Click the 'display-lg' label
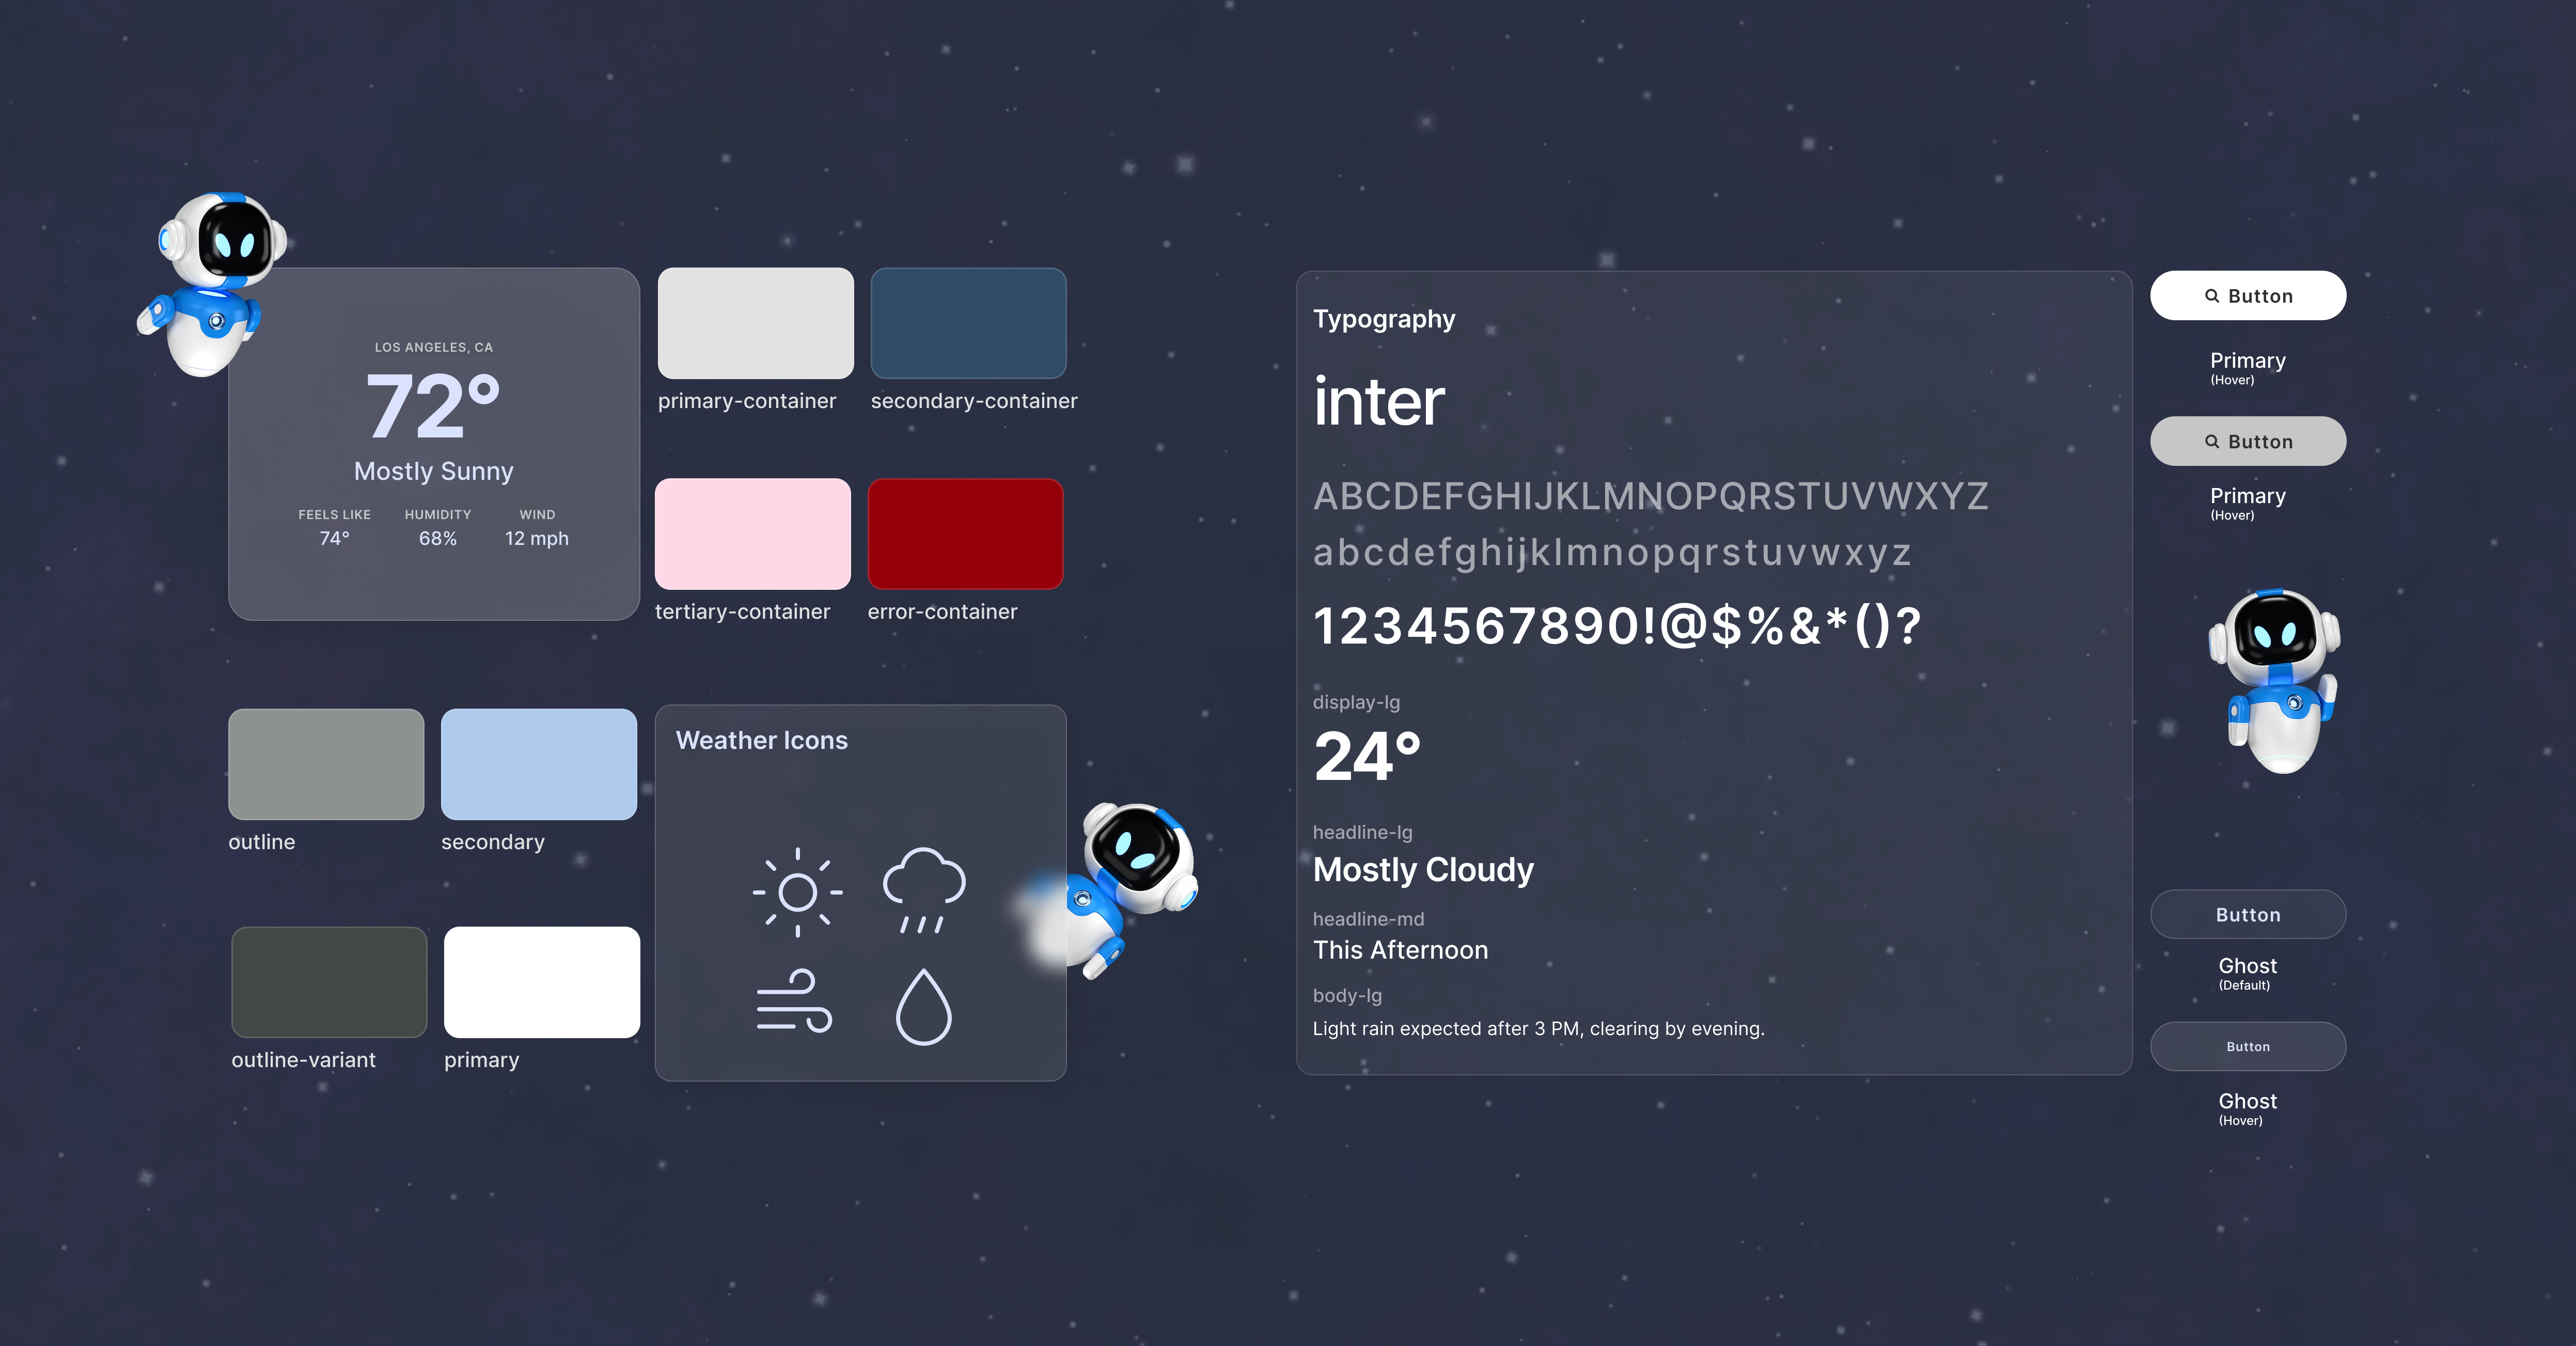 pos(1356,702)
